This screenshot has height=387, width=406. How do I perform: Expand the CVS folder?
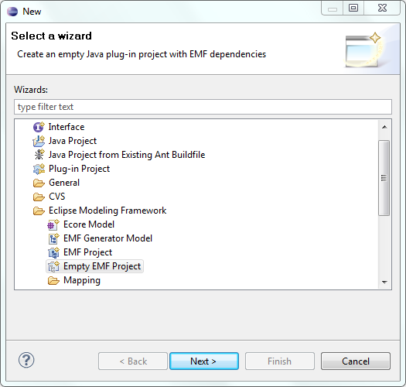pos(39,197)
